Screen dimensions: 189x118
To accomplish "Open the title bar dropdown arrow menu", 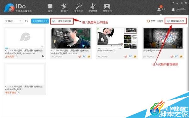I will pos(173,3).
